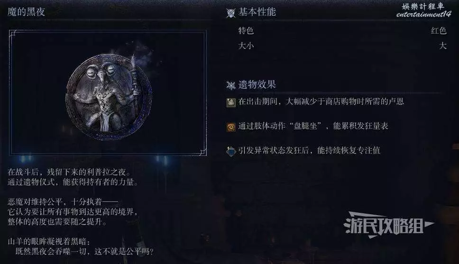
Task: Click the 红色 color value
Action: 439,30
